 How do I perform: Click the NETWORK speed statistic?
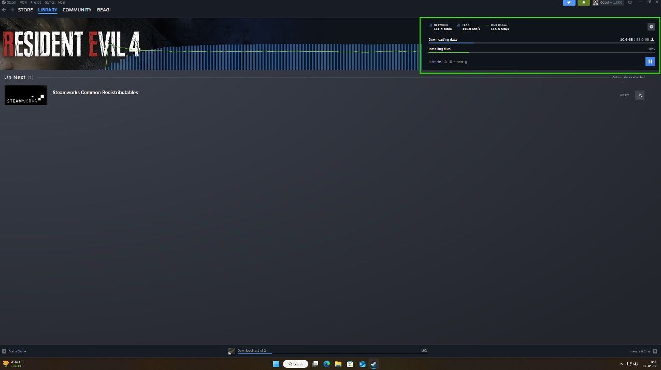439,27
